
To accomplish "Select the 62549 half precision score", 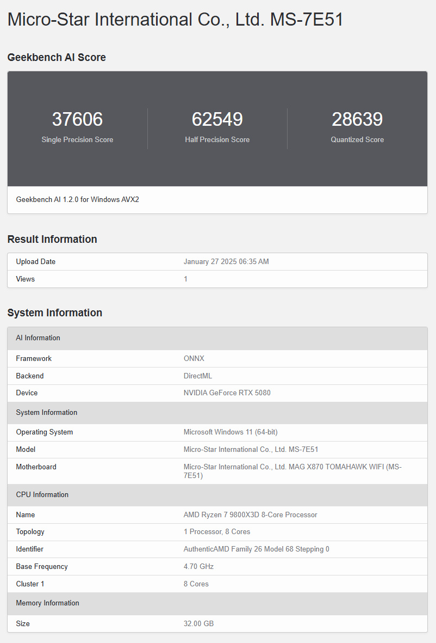I will [217, 119].
